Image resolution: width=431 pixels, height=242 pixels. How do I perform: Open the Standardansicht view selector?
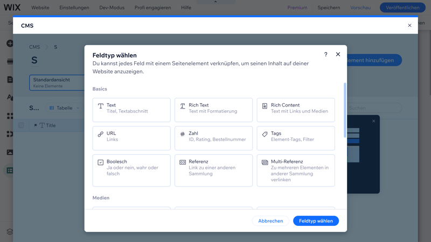57,82
